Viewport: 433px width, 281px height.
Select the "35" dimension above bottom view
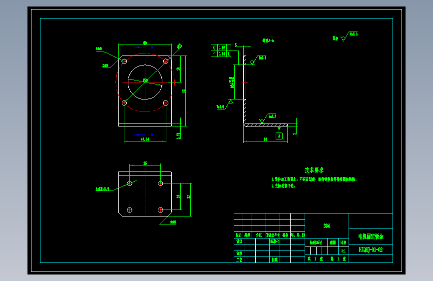[145, 163]
